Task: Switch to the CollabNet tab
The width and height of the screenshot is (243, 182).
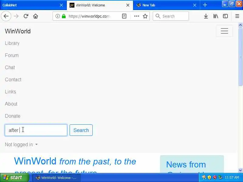Action: 31,5
